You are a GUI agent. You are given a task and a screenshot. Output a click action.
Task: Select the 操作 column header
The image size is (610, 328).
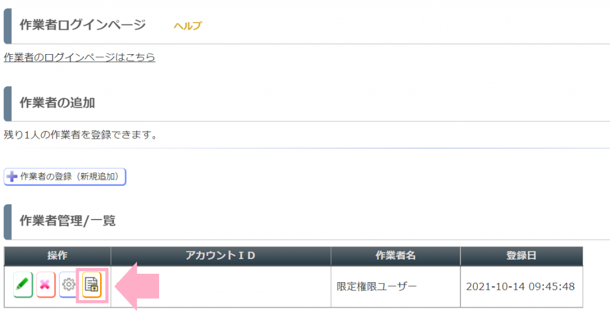[x=58, y=256]
